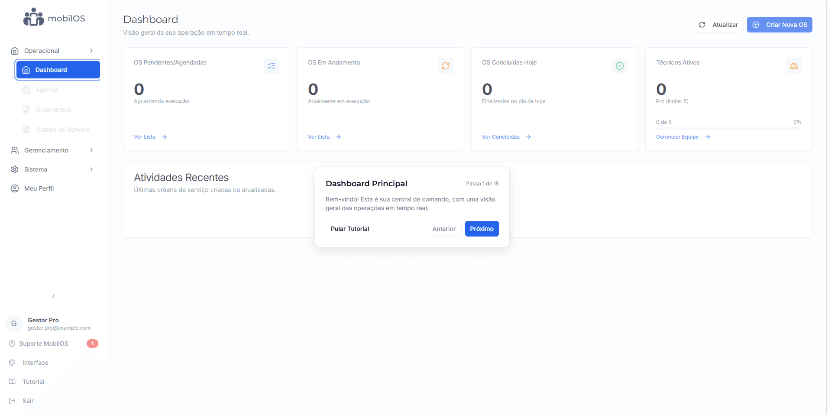Collapse the sidebar with the left chevron
This screenshot has width=828, height=415.
click(x=54, y=296)
